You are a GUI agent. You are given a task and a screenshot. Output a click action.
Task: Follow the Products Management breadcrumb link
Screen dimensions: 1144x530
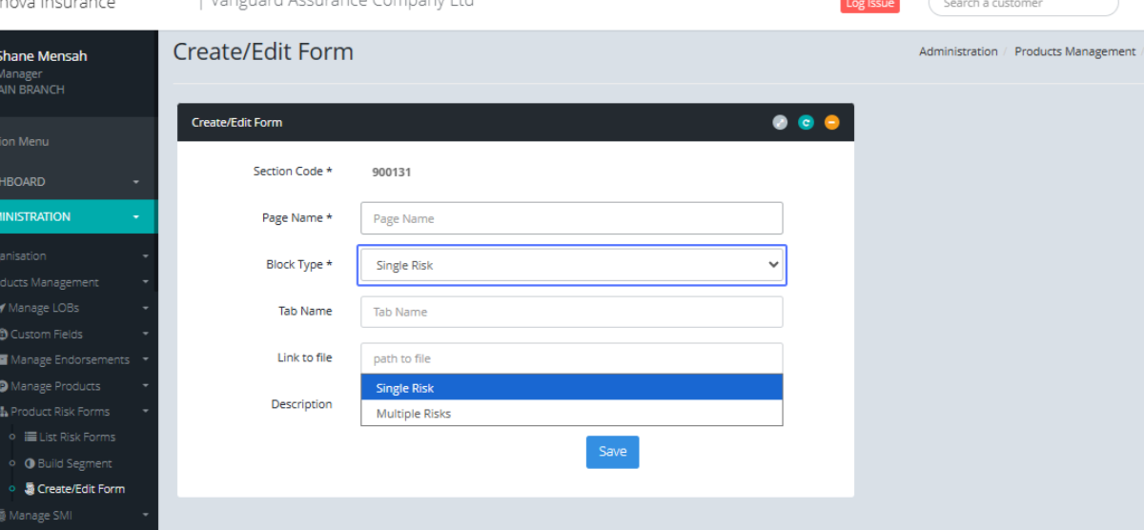[x=1074, y=51]
